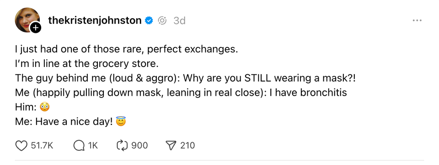Click the 900 reposts count
This screenshot has width=439, height=165.
click(139, 145)
